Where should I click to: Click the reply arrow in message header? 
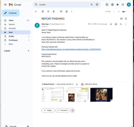121,24
